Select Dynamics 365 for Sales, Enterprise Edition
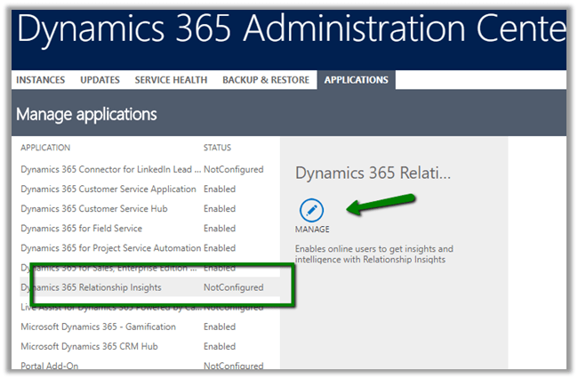The image size is (578, 379). [x=108, y=268]
